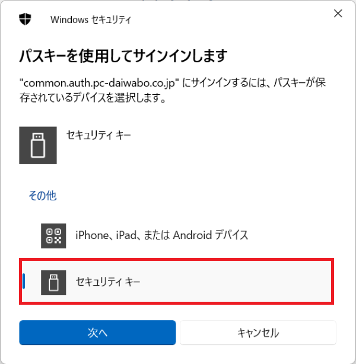
Task: Click the QR code device icon
Action: point(53,236)
